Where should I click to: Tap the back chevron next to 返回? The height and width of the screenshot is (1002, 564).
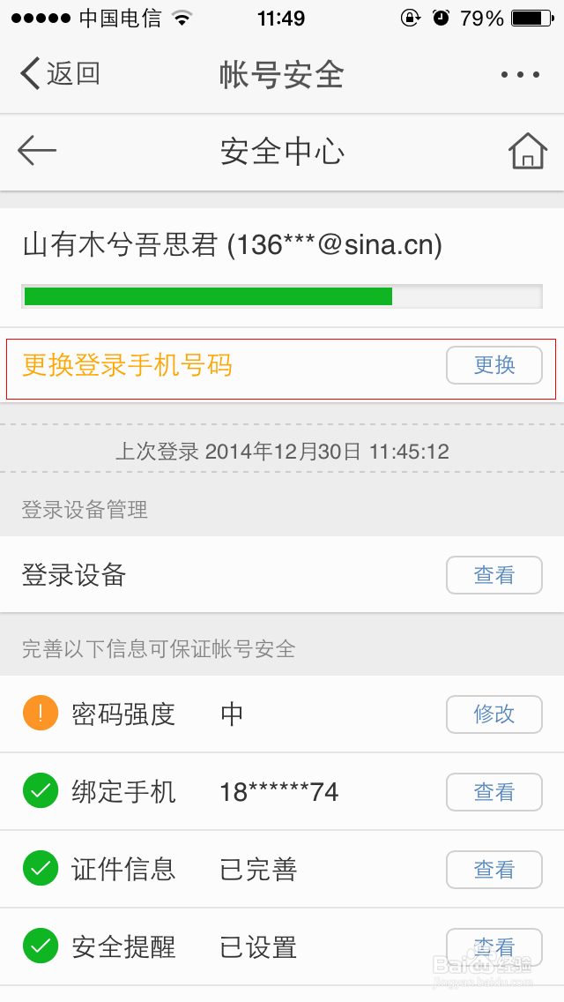pos(26,74)
